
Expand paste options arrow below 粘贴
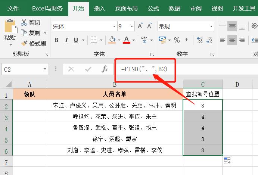pyautogui.click(x=11, y=45)
